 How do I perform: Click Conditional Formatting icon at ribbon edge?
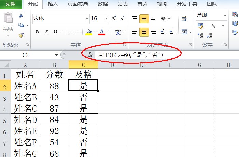pos(235,15)
